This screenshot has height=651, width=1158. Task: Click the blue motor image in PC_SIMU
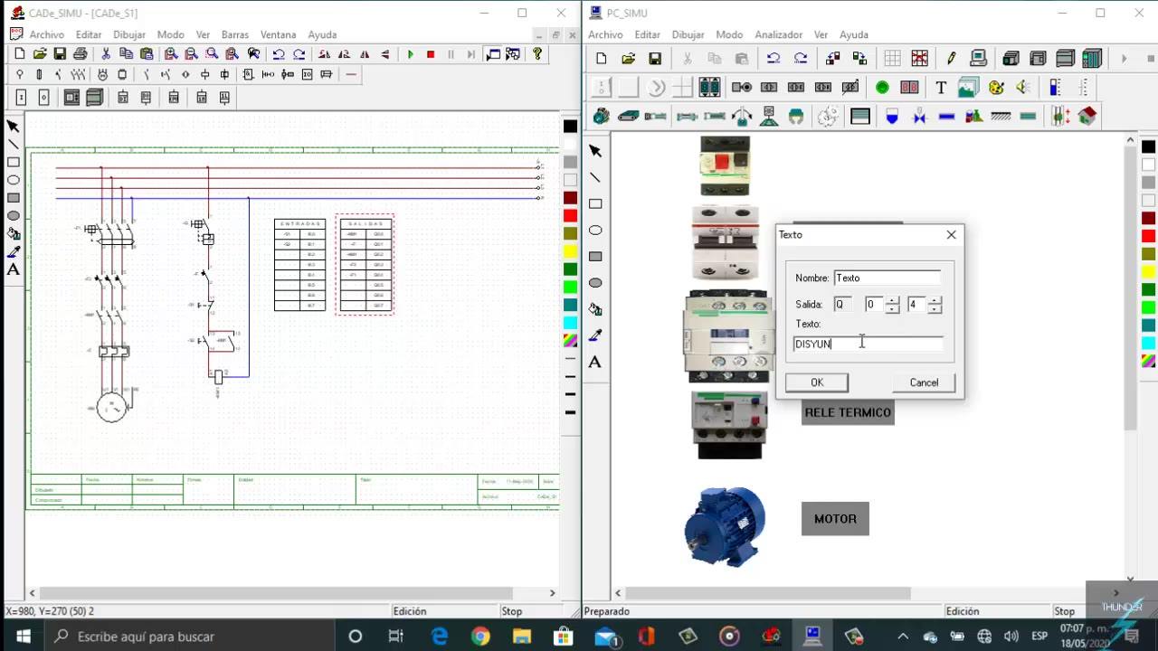coord(725,525)
